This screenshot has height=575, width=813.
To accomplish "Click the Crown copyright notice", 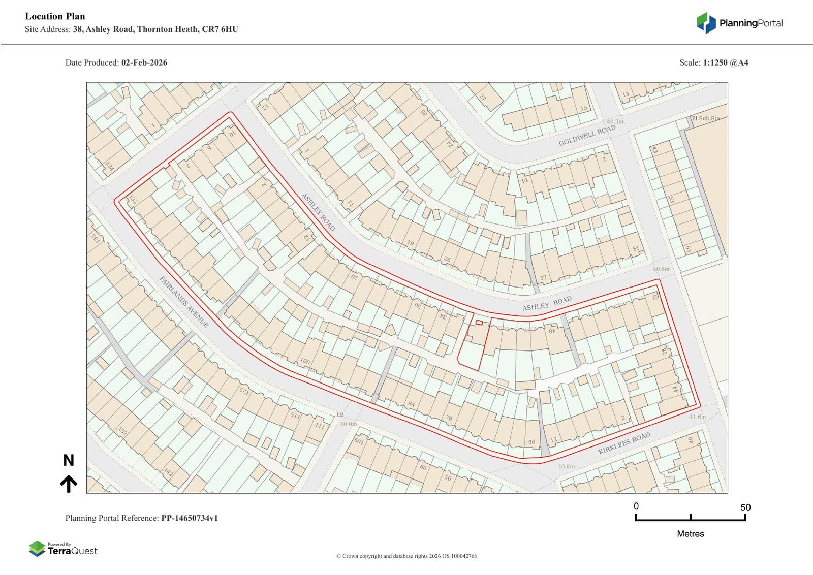I will (407, 556).
